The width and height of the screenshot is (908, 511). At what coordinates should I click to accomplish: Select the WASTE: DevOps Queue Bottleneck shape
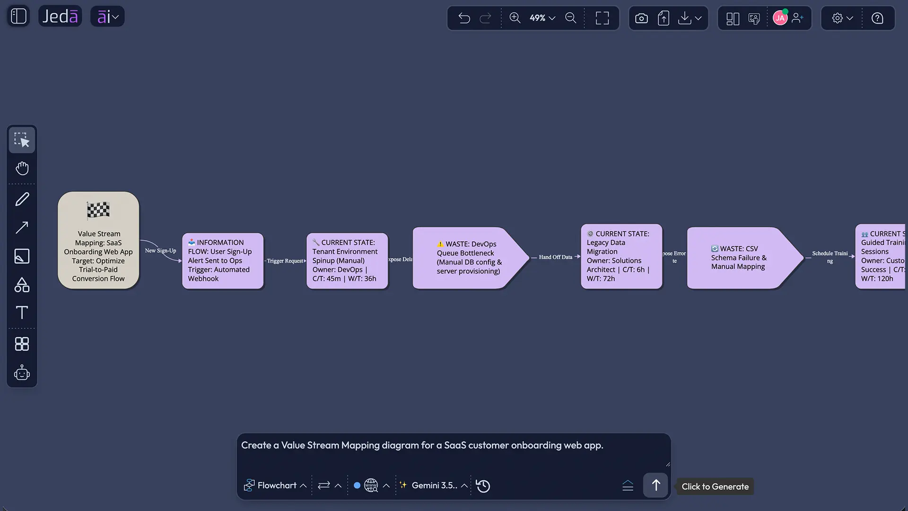[x=471, y=258]
